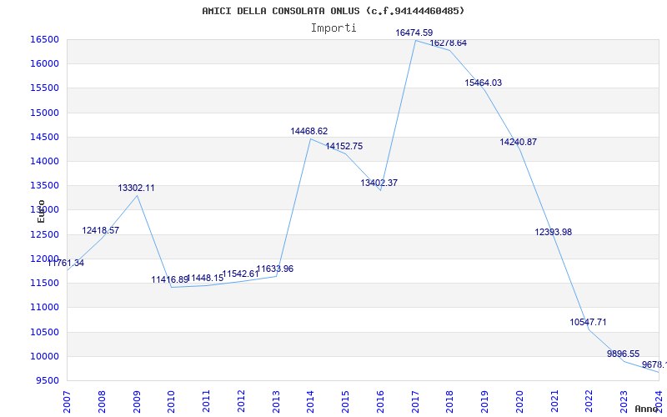
Task: Click the x-axis year 2018
Action: pyautogui.click(x=450, y=402)
